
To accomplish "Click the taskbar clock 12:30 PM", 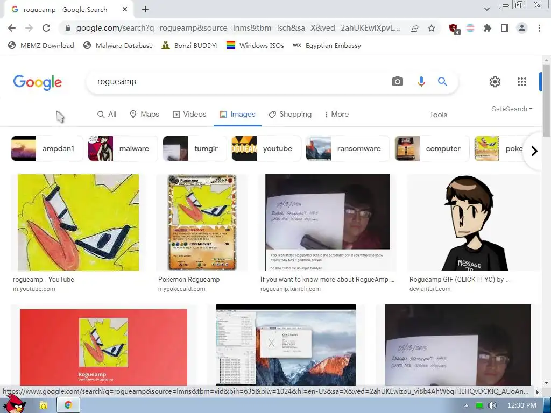I will (x=522, y=405).
